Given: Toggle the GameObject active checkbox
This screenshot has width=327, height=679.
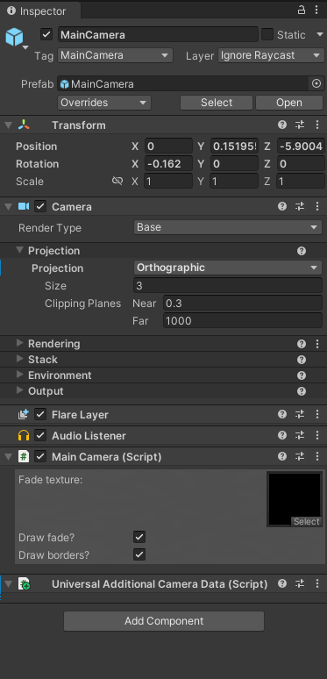Looking at the screenshot, I should pyautogui.click(x=46, y=34).
